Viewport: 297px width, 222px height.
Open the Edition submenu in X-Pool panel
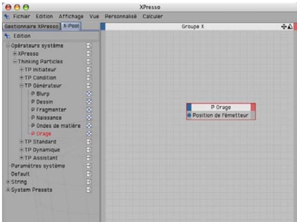pyautogui.click(x=22, y=36)
